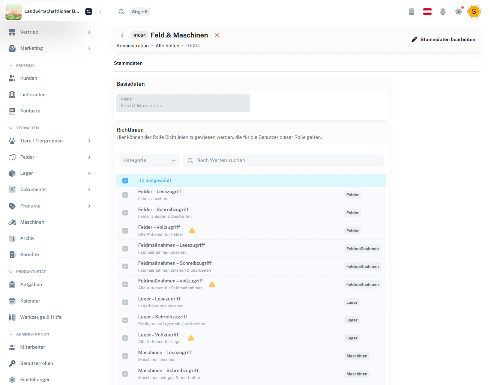Toggle the Feldmaßnahmen – Schreibzugriff checkbox
This screenshot has height=385, width=494.
pos(125,266)
